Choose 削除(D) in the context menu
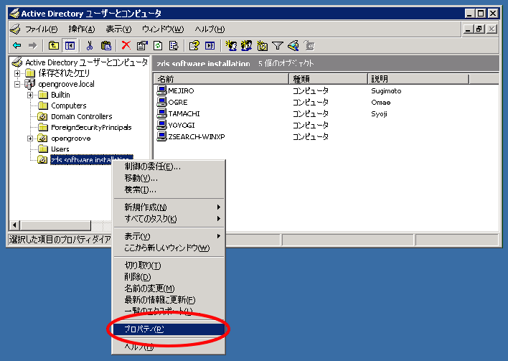This screenshot has height=361, width=508. click(x=169, y=277)
